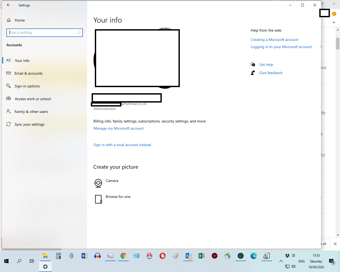340x272 pixels.
Task: Open Outlook from the taskbar
Action: pyautogui.click(x=189, y=256)
